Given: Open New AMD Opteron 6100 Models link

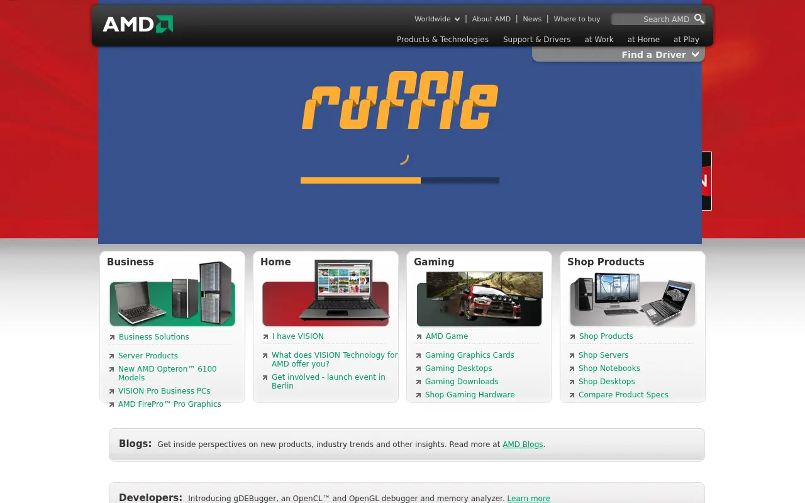Looking at the screenshot, I should click(167, 373).
